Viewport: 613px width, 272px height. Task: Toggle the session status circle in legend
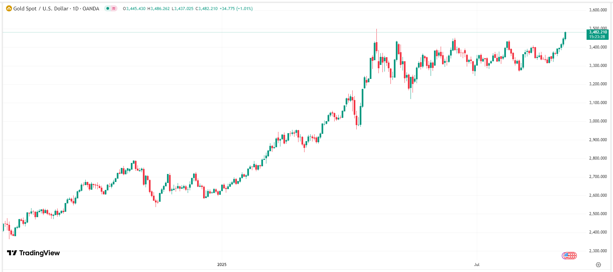pos(107,9)
